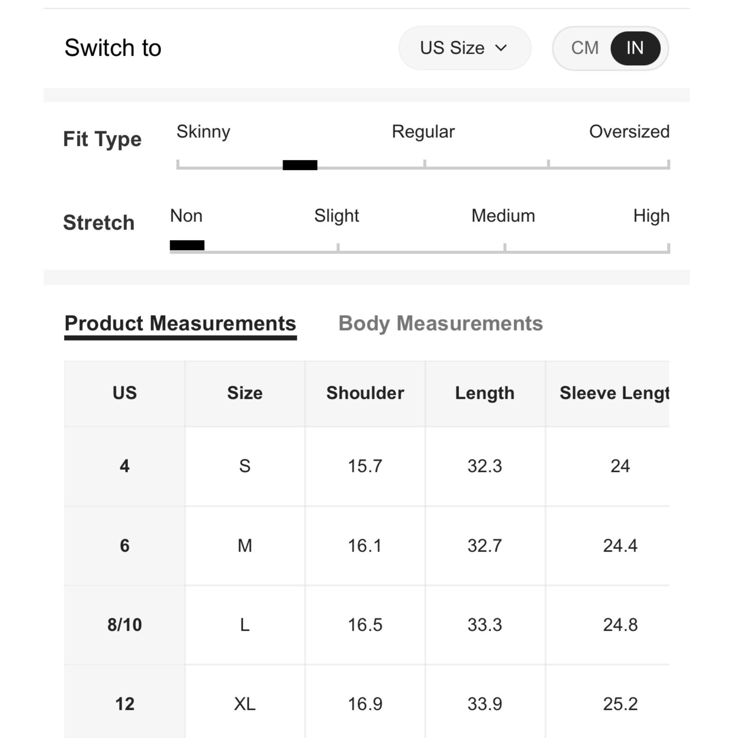Screen dimensions: 738x738
Task: Click the Medium stretch label
Action: pos(503,216)
